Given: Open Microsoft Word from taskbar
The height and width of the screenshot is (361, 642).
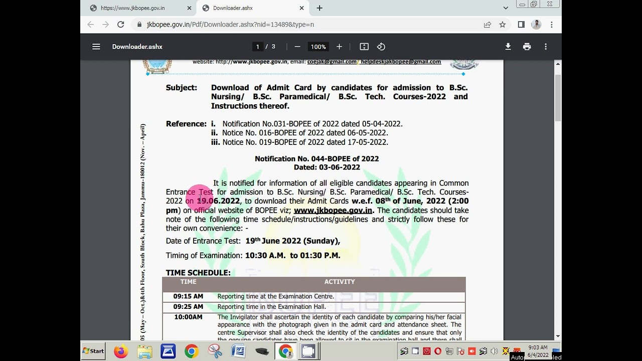Looking at the screenshot, I should (x=238, y=351).
